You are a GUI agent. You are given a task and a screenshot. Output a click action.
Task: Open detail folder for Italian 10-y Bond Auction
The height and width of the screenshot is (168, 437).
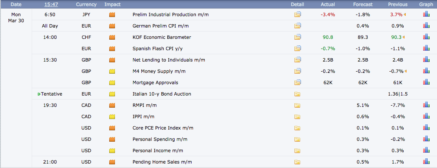coord(298,94)
